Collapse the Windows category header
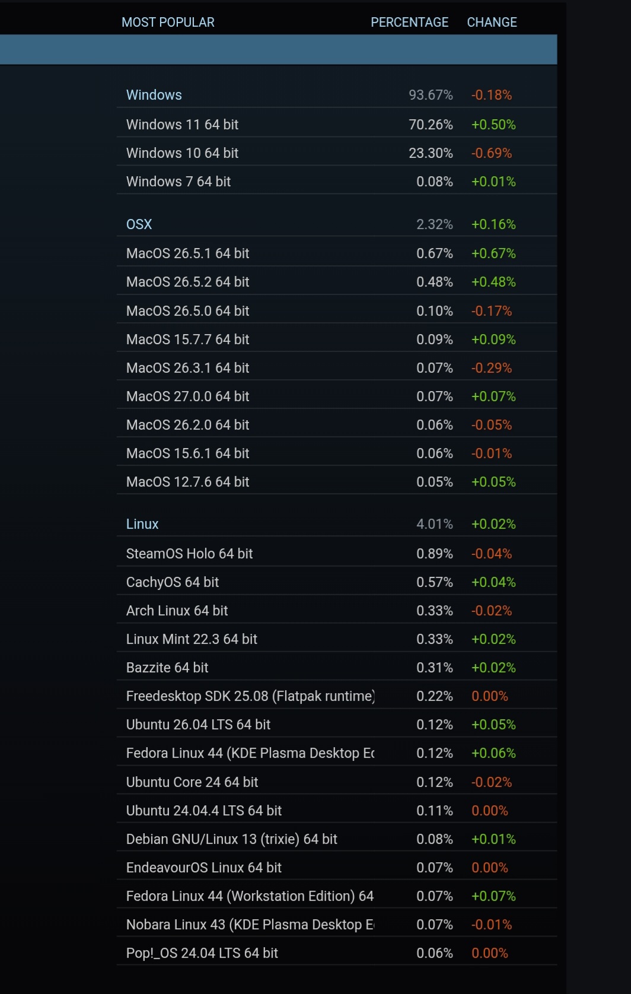 [336, 95]
